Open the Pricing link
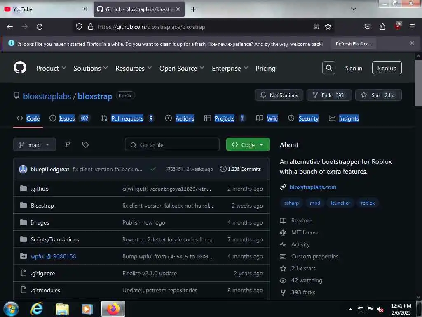 pos(265,68)
